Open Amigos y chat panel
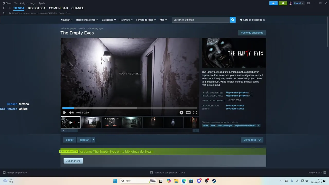This screenshot has width=329, height=185. click(x=317, y=173)
